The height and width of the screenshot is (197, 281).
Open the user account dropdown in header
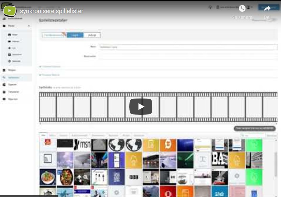click(x=250, y=7)
